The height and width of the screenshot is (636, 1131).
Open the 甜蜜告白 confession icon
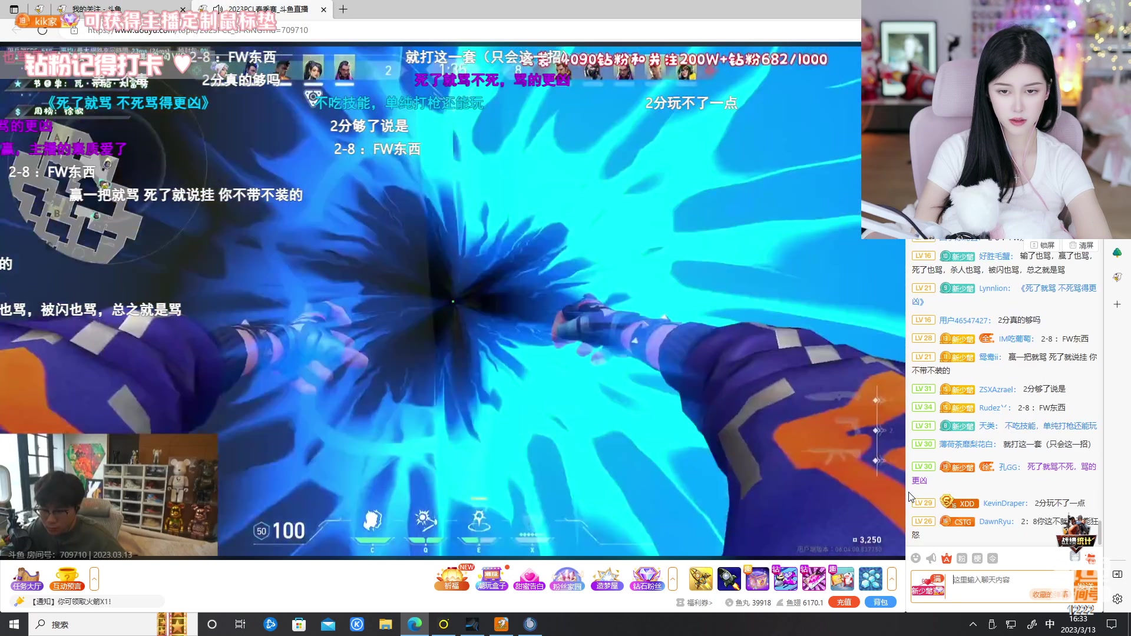pyautogui.click(x=529, y=578)
